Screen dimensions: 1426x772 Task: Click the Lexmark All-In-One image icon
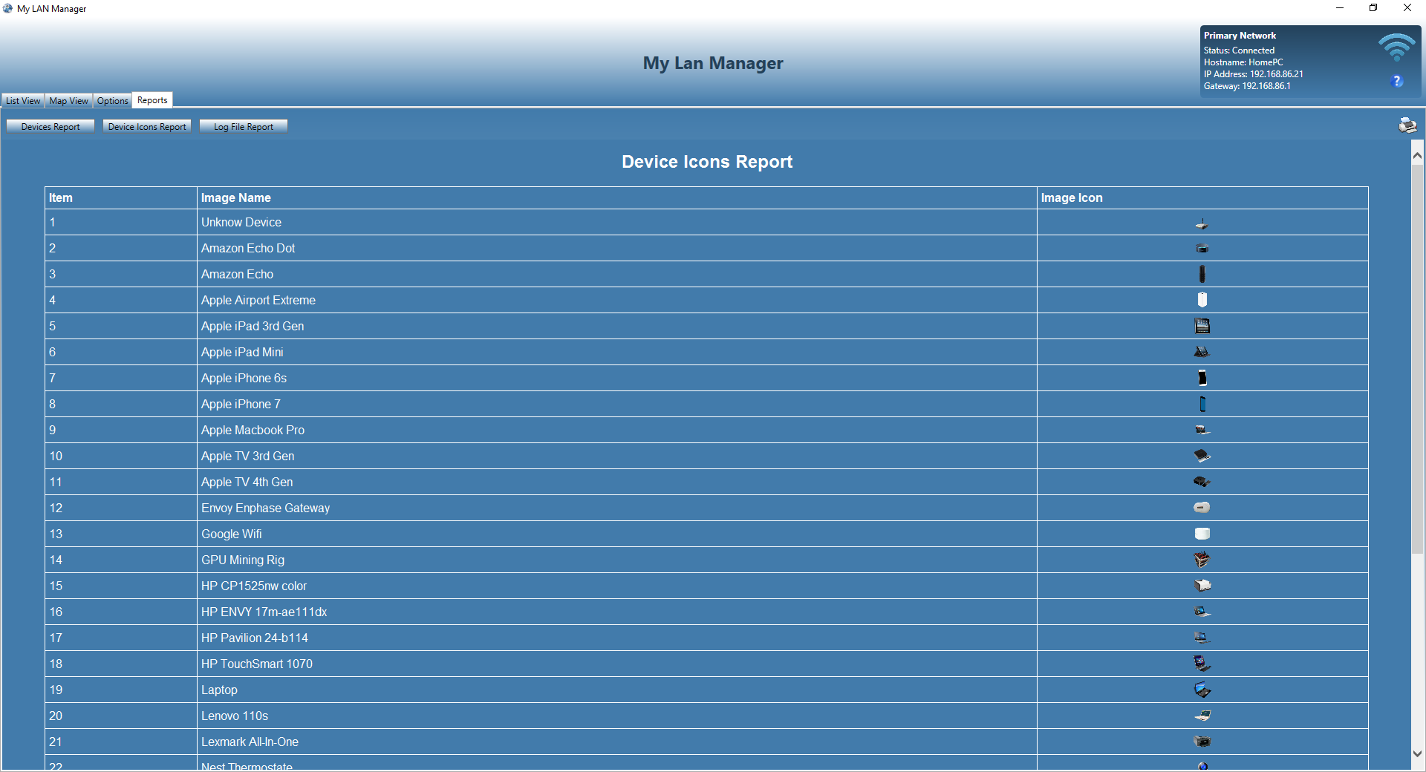(1202, 742)
